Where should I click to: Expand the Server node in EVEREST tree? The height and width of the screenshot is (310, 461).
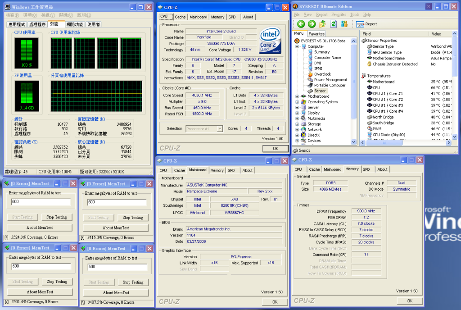(x=297, y=108)
